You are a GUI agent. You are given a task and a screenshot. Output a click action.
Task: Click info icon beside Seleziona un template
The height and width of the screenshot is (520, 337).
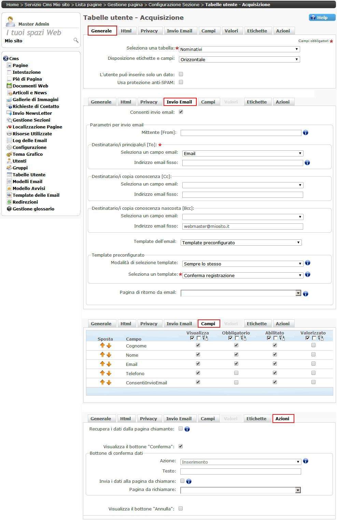tap(308, 274)
